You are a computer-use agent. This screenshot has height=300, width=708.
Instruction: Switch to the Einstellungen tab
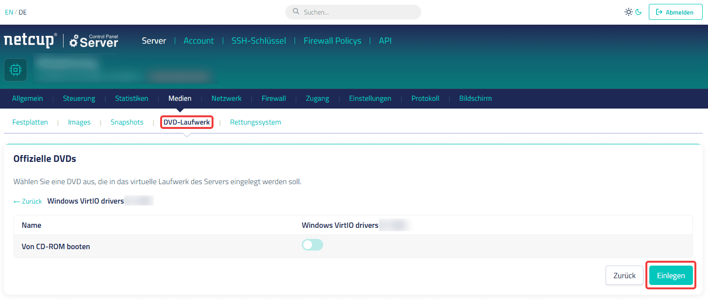click(370, 98)
